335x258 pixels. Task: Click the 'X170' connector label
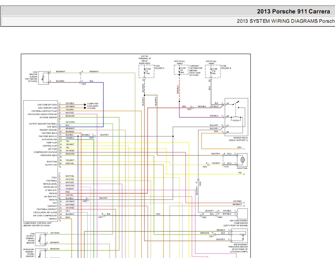pyautogui.click(x=226, y=167)
